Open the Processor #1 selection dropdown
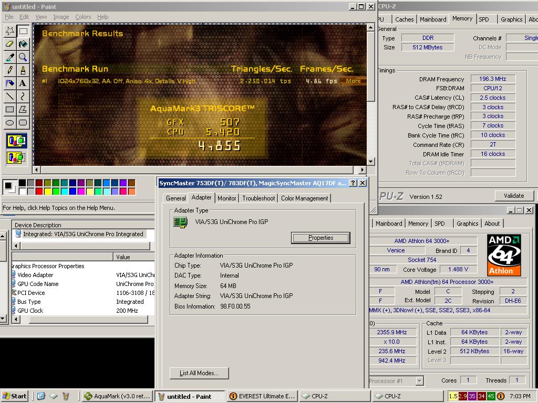The width and height of the screenshot is (538, 403). [x=419, y=381]
